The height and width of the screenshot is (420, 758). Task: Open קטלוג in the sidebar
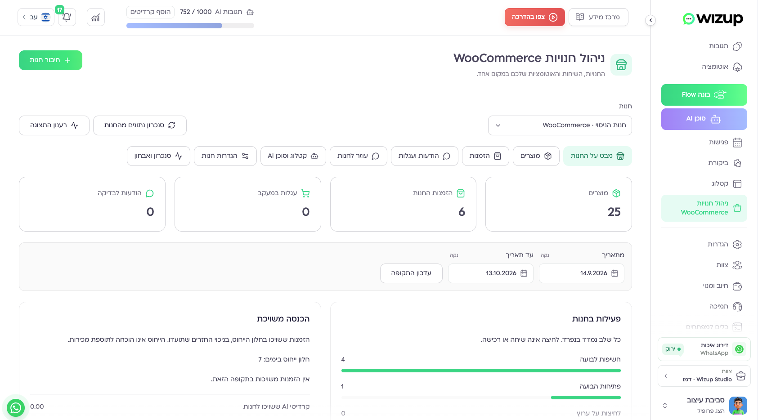coord(704,184)
